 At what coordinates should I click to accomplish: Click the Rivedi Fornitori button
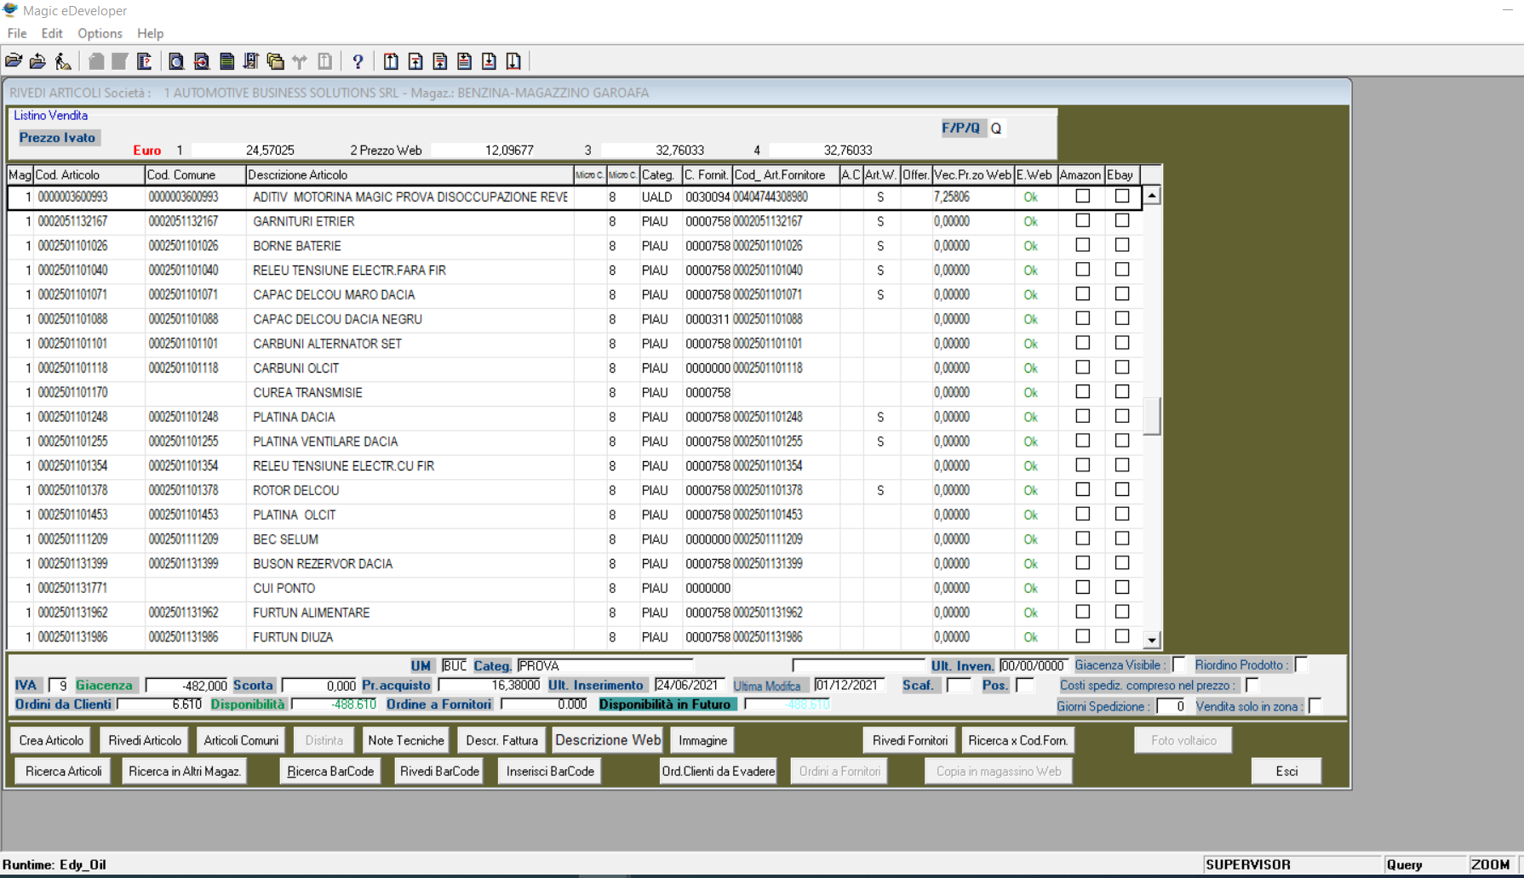coord(910,740)
